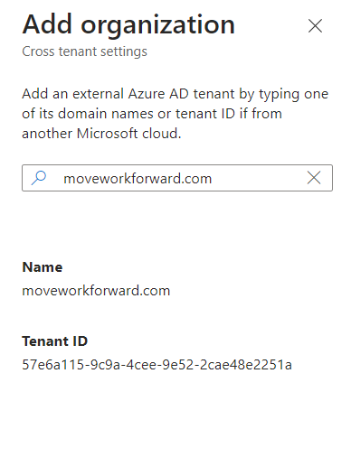Click the words "Azure AD" in description

point(158,94)
